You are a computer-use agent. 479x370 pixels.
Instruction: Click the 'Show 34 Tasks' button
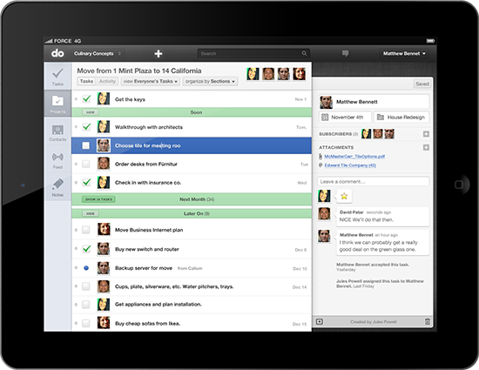coord(98,199)
